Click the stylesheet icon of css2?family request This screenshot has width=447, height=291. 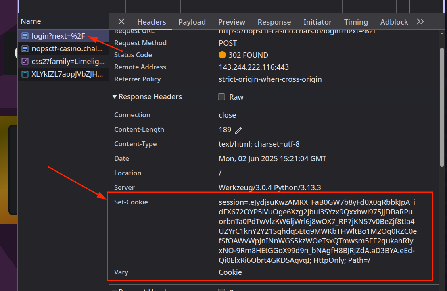(x=25, y=62)
